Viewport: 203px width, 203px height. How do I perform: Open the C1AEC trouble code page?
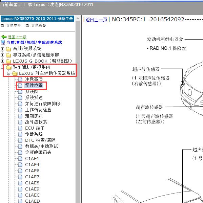click(x=33, y=195)
